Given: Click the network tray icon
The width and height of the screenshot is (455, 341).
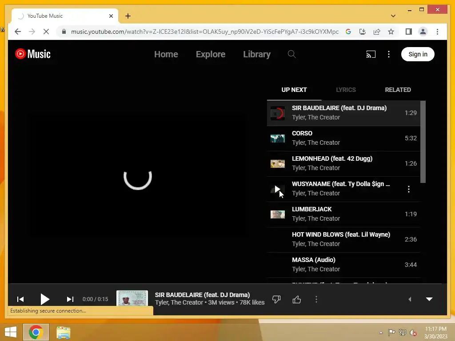Looking at the screenshot, I should (x=402, y=333).
